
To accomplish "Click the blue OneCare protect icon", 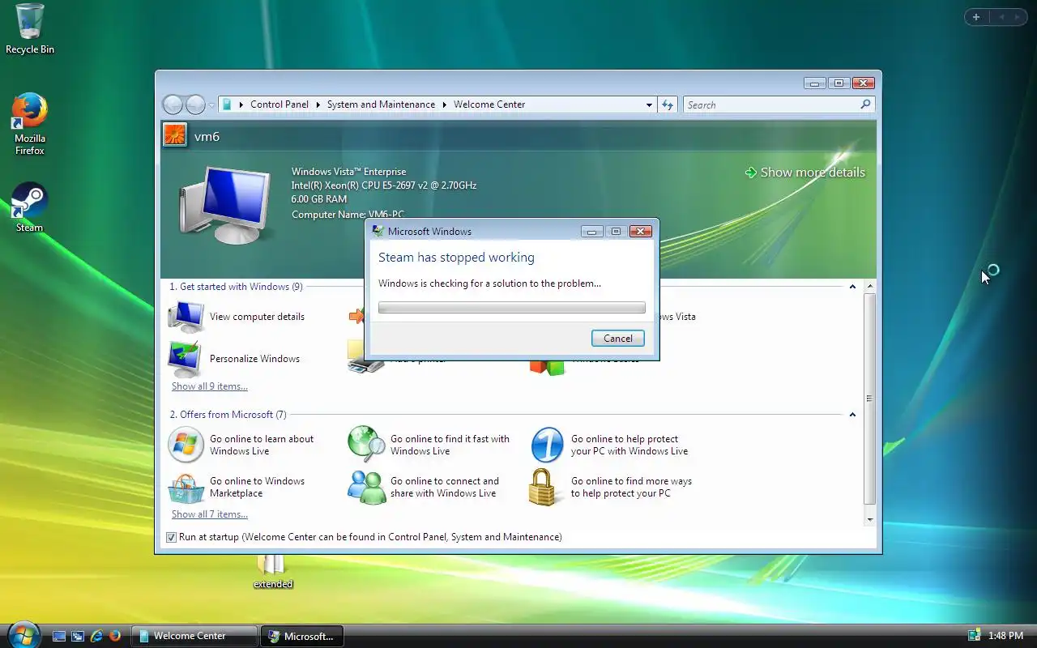I will point(547,445).
